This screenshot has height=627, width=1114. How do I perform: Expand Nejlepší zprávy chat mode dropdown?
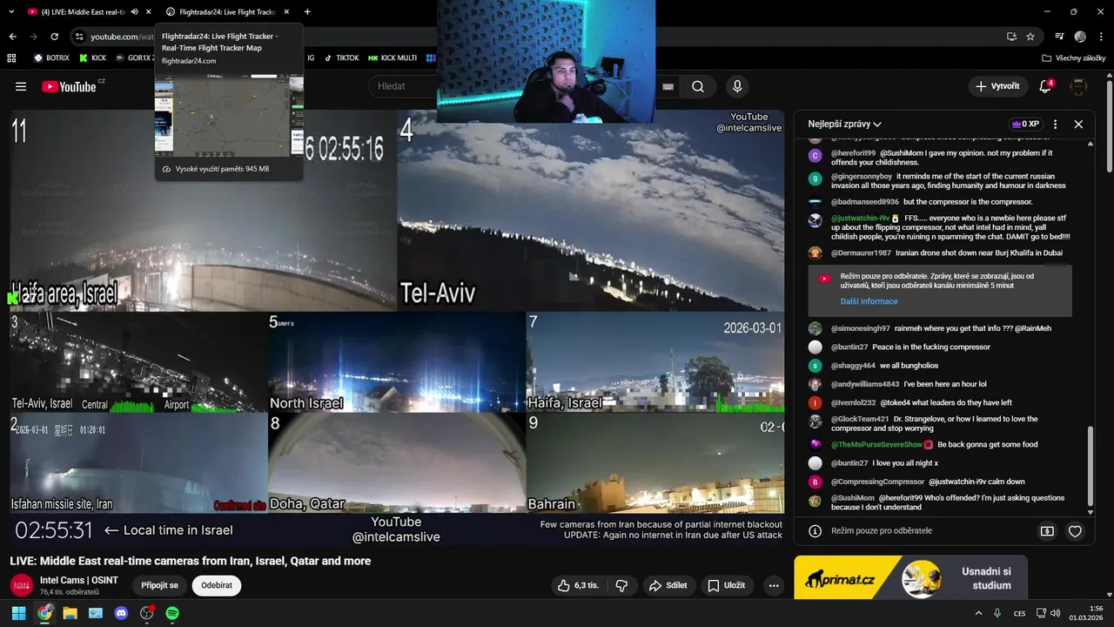[x=844, y=125]
